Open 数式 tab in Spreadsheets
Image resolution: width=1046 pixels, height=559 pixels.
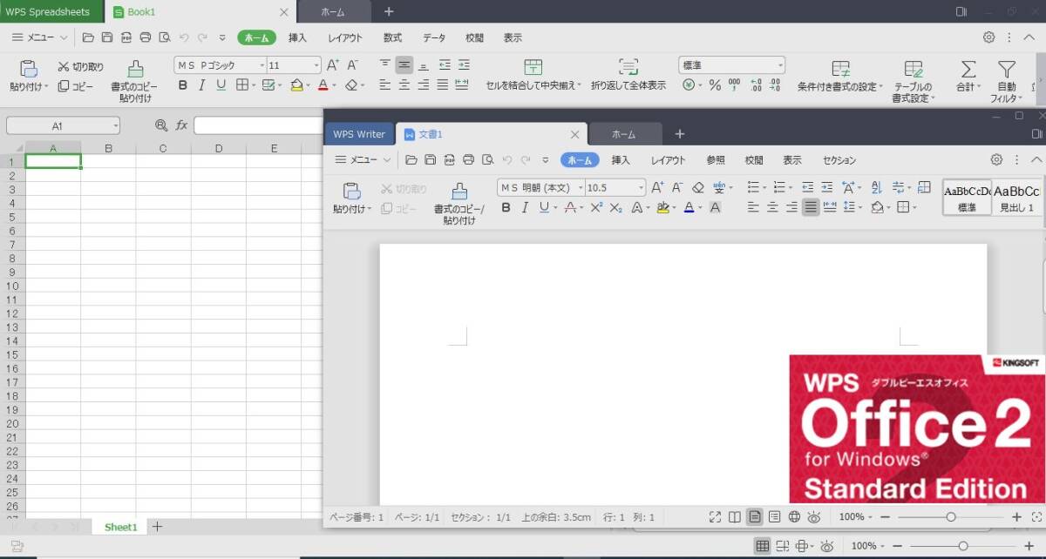(x=392, y=37)
